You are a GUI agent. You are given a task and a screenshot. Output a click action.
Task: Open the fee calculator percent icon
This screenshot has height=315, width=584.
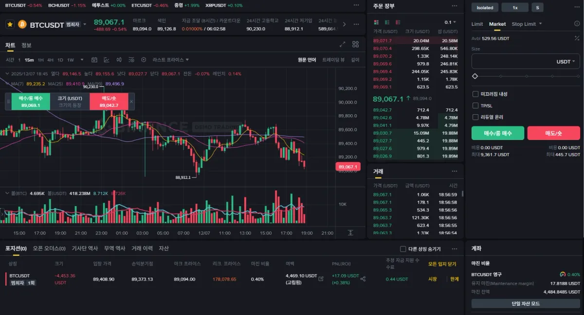577,38
